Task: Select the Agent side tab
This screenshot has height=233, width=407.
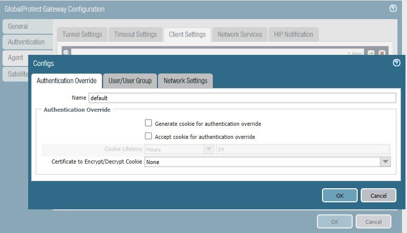Action: tap(15, 58)
